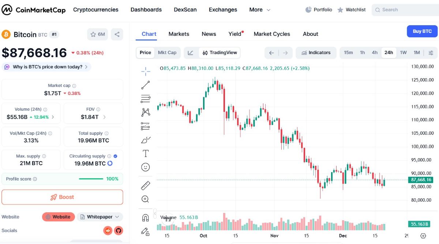Image resolution: width=439 pixels, height=244 pixels.
Task: Open the XABCD Pattern tool
Action: [145, 112]
